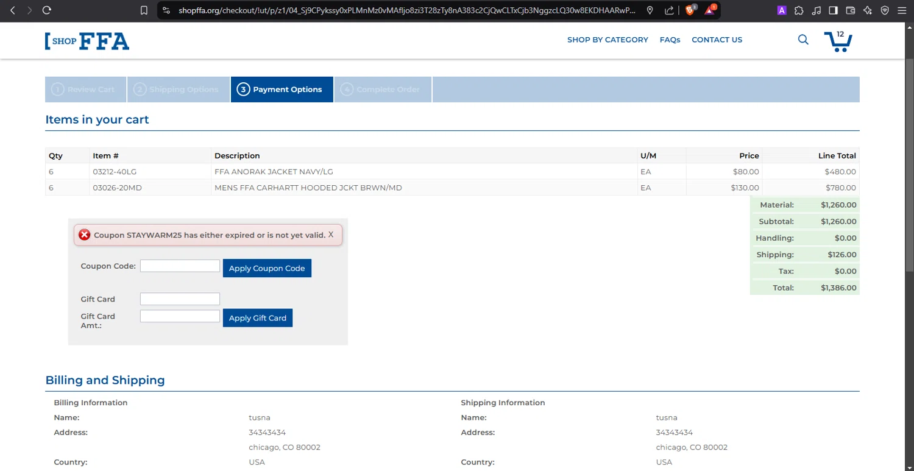Click the $480.00 line total
Image resolution: width=914 pixels, height=471 pixels.
[840, 172]
